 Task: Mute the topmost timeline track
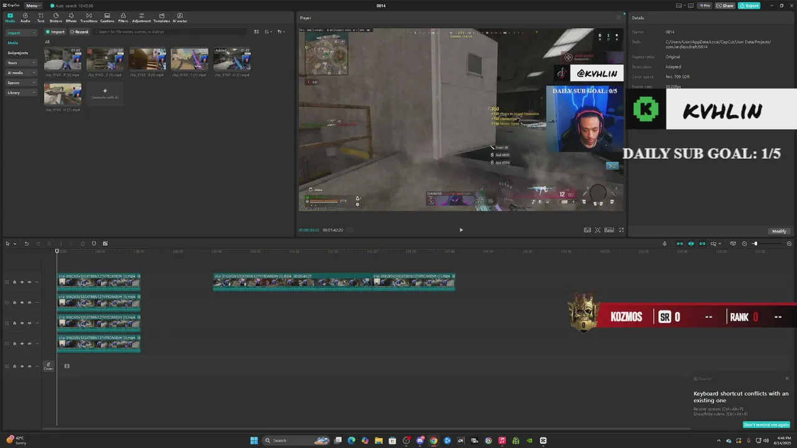pos(29,282)
